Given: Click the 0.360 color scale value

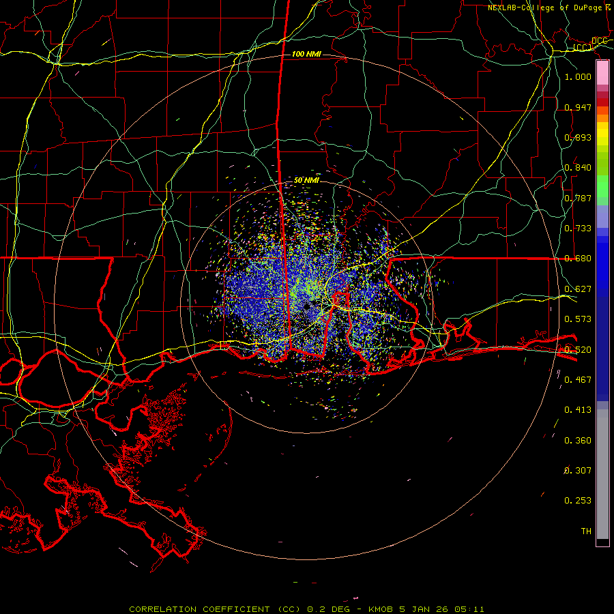Looking at the screenshot, I should pos(578,441).
